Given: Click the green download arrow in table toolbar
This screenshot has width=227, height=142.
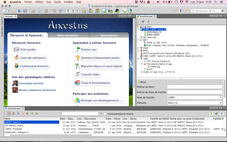Looking at the screenshot, I should point(211,114).
